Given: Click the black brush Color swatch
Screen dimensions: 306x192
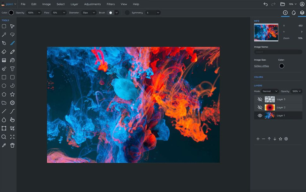Looking at the screenshot, I should click(11, 13).
